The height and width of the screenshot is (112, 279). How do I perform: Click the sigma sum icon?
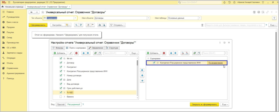[202, 25]
